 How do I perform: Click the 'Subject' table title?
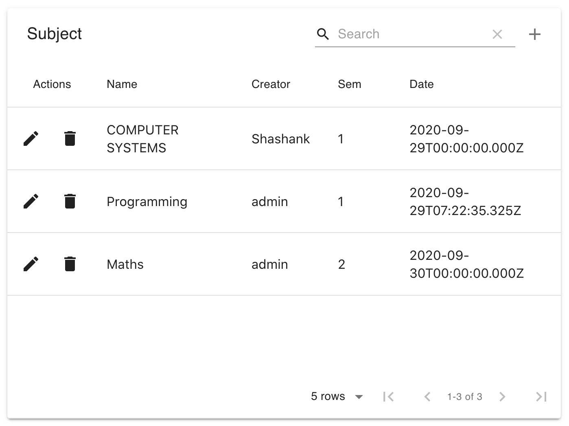coord(55,34)
